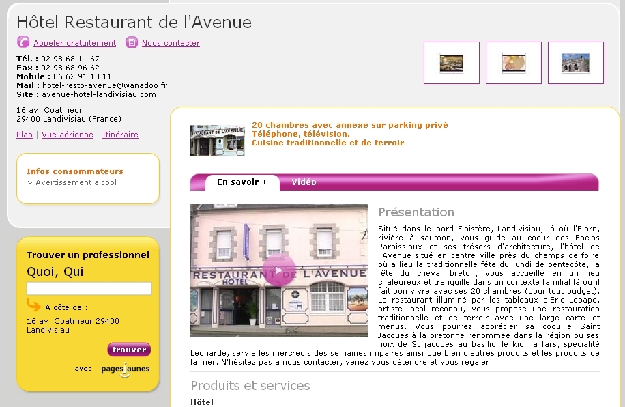Screen dimensions: 625x407
Task: Open the restaurant interior photo thumbnail
Action: click(451, 63)
